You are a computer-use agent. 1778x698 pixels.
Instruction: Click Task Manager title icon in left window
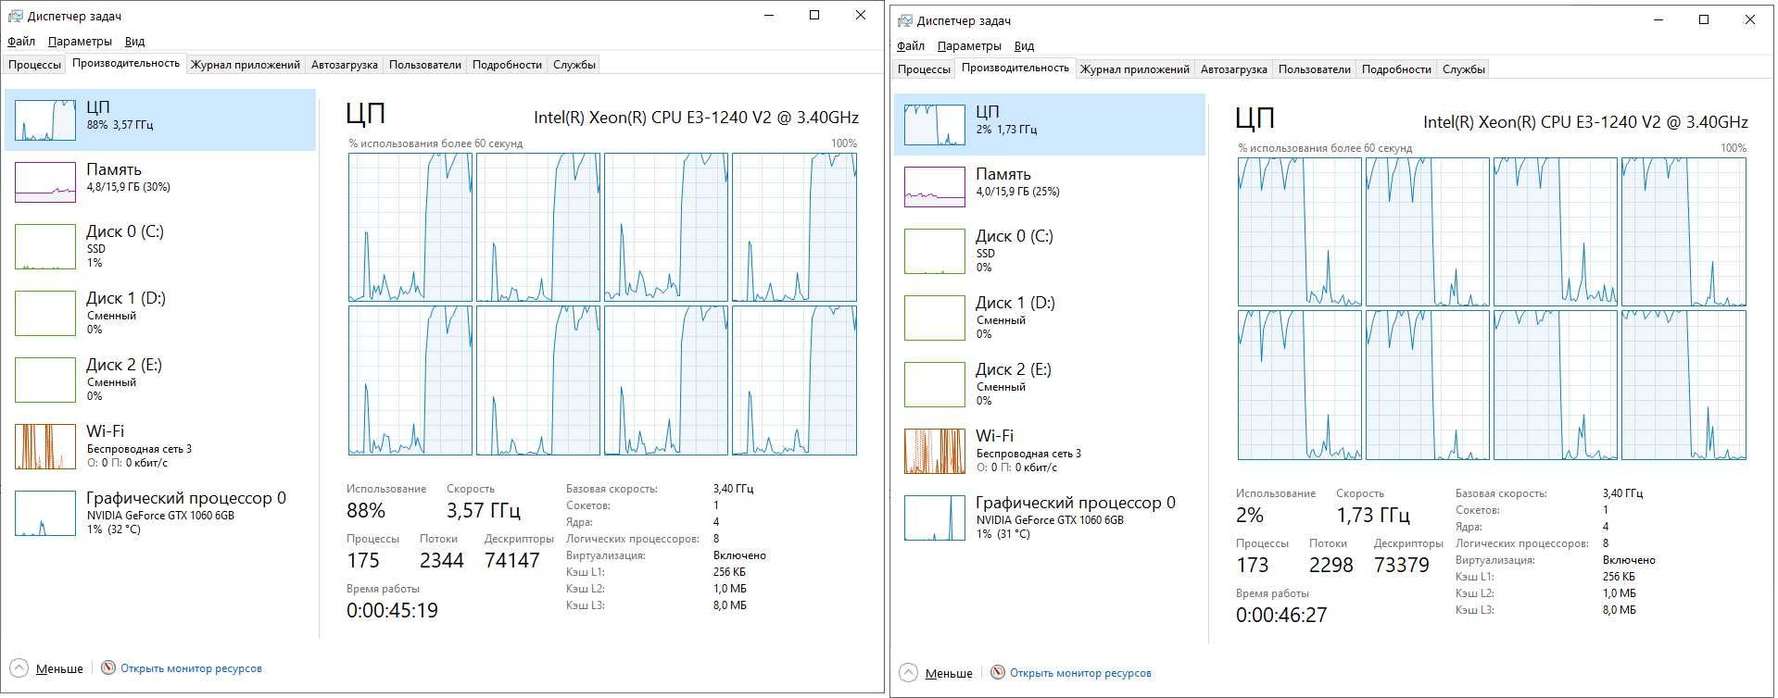point(15,16)
